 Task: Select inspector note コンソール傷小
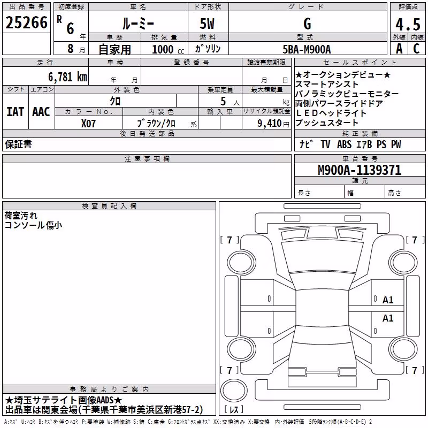33,225
